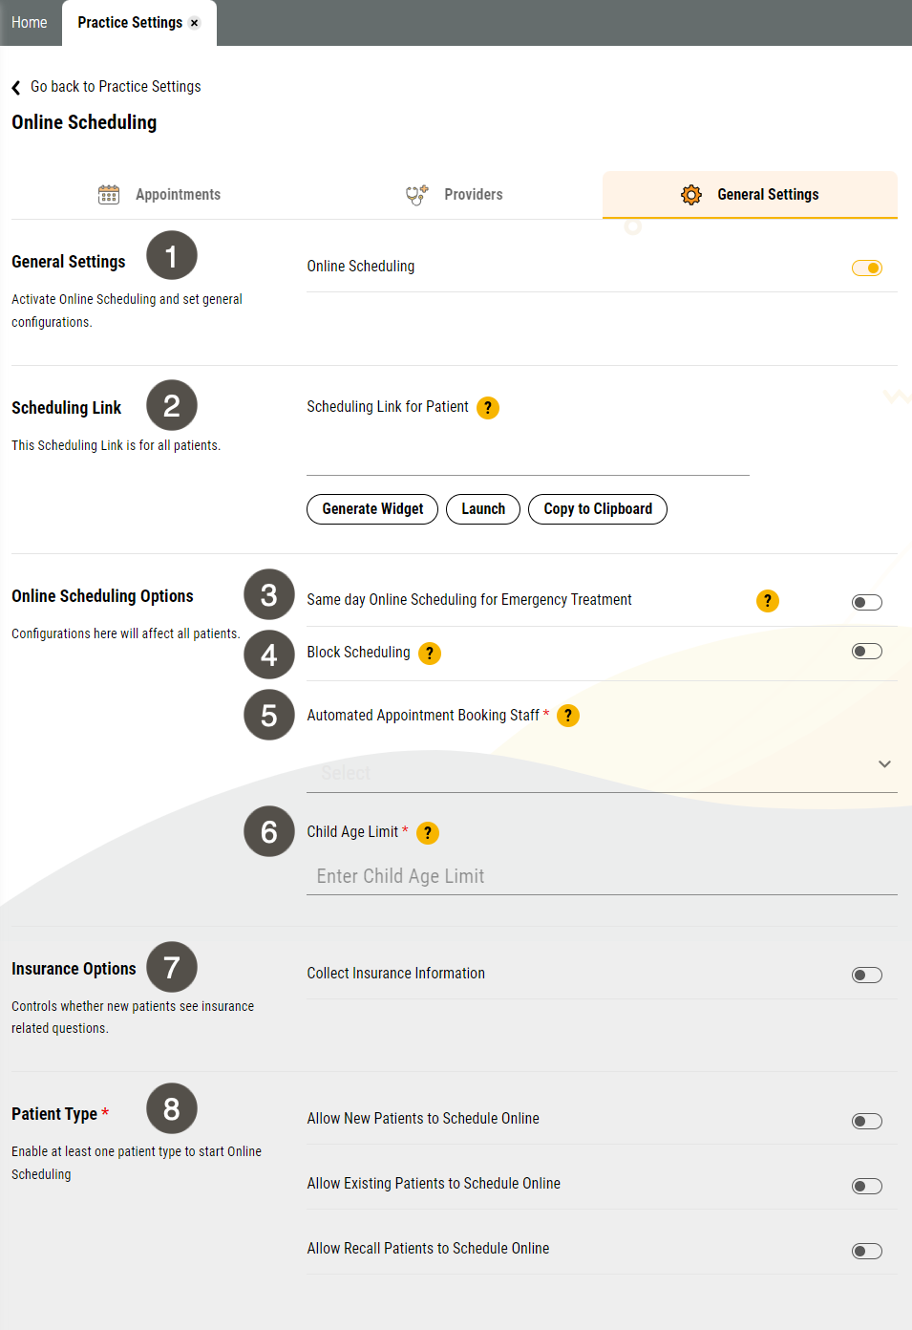Image resolution: width=912 pixels, height=1330 pixels.
Task: Click the Scheduling Link for Patient field
Action: pyautogui.click(x=528, y=454)
